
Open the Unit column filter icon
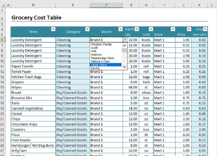click(x=151, y=29)
